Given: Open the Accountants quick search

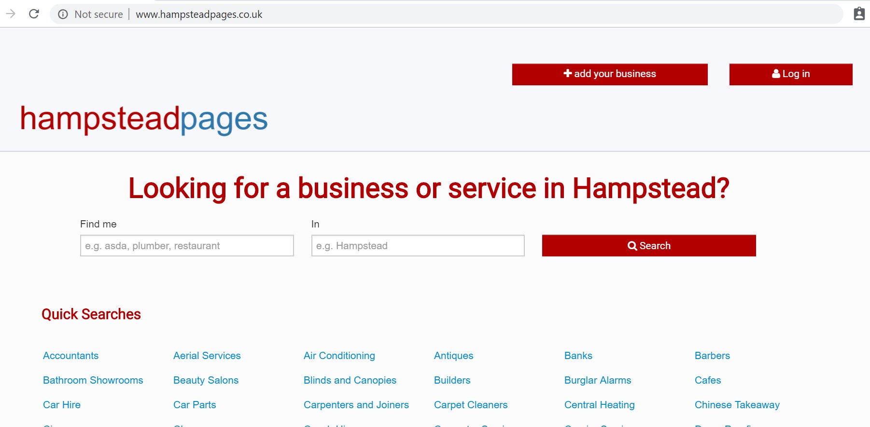Looking at the screenshot, I should tap(71, 356).
